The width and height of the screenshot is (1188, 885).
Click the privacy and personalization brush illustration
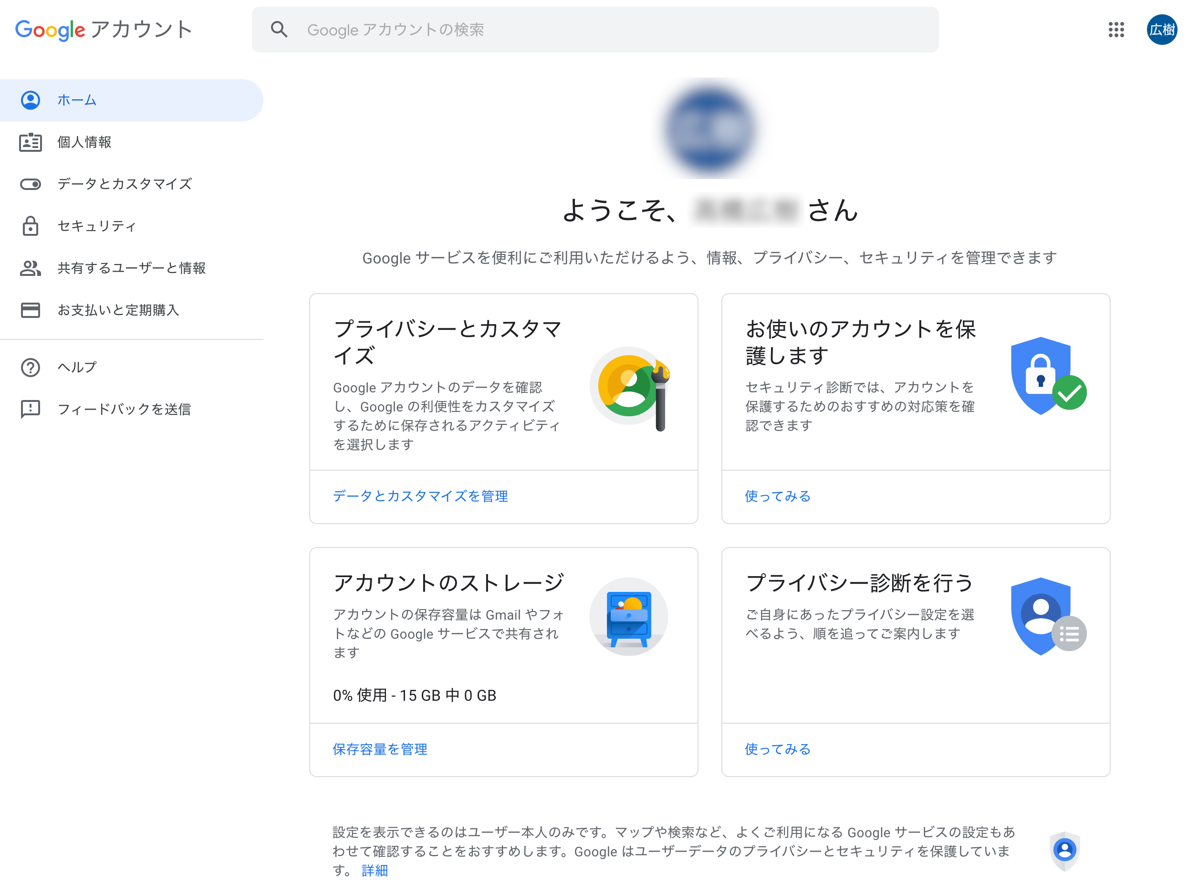coord(630,387)
